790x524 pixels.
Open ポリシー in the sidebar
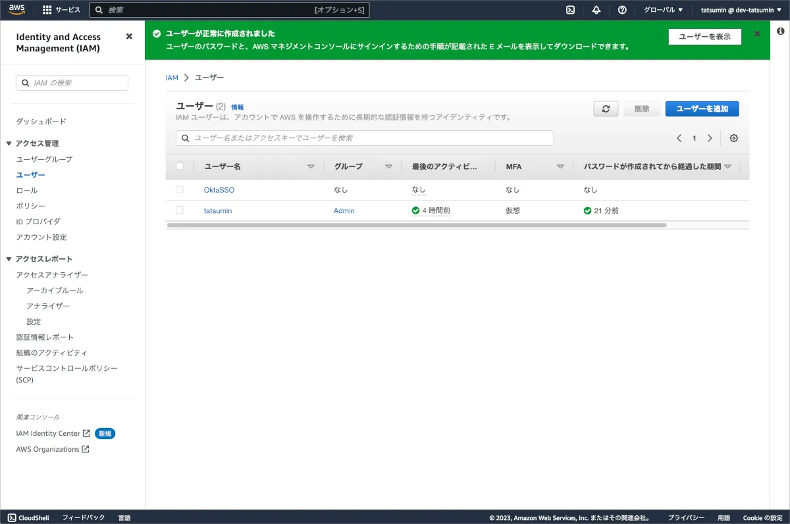pyautogui.click(x=31, y=206)
